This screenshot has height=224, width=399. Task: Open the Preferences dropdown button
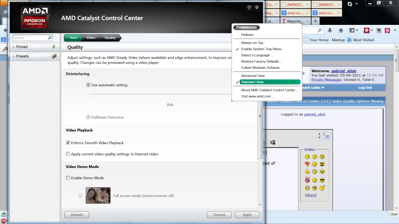click(x=246, y=28)
